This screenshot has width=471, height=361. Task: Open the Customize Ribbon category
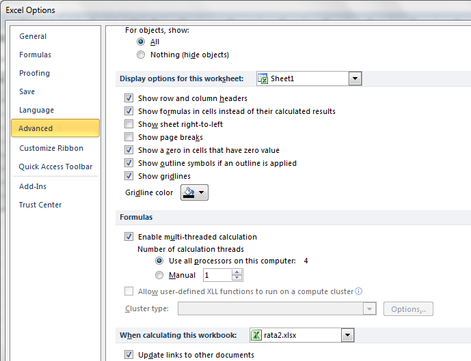click(51, 148)
